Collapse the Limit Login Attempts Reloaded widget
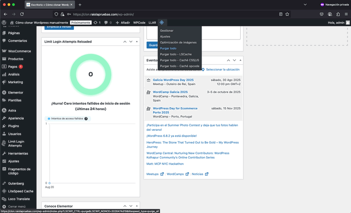This screenshot has height=213, width=351. 137,42
